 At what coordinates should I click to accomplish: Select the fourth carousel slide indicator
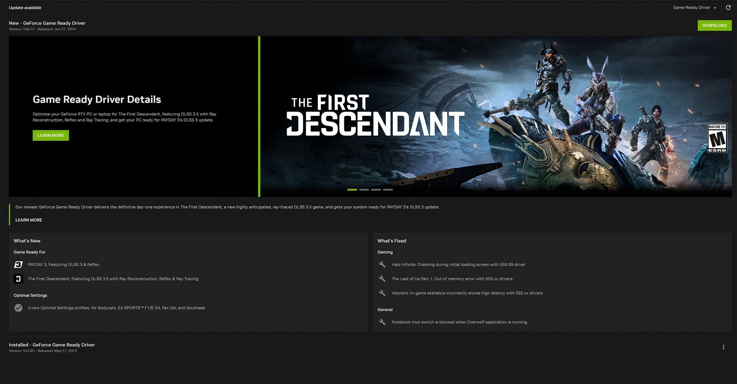(388, 190)
